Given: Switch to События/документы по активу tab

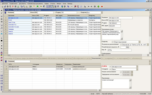Looking at the screenshot, I should click(x=82, y=58).
